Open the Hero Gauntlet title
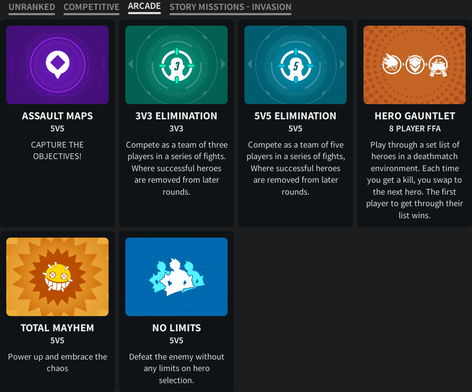Viewport: 472px width, 392px height. [x=415, y=116]
